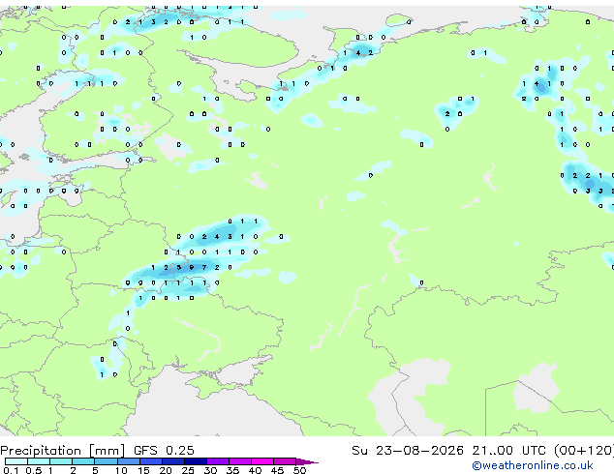Click the over-50 mm legend arrow tip
Viewport: 614px width, 474px height.
click(307, 461)
